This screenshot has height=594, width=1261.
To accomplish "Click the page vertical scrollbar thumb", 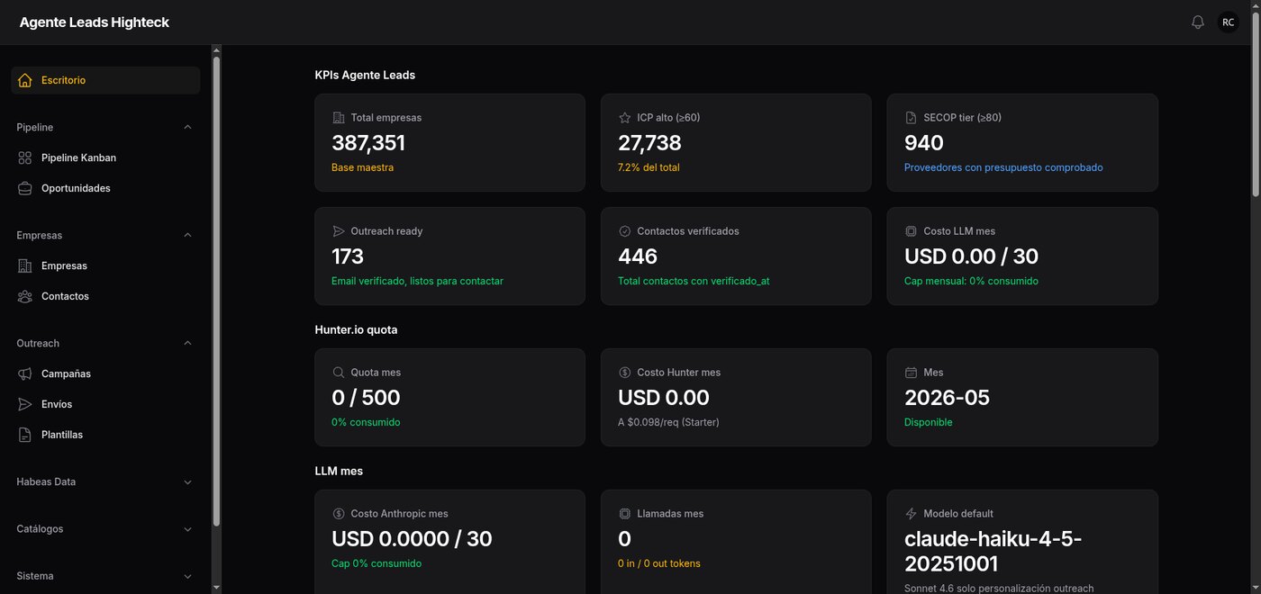I will point(1256,103).
